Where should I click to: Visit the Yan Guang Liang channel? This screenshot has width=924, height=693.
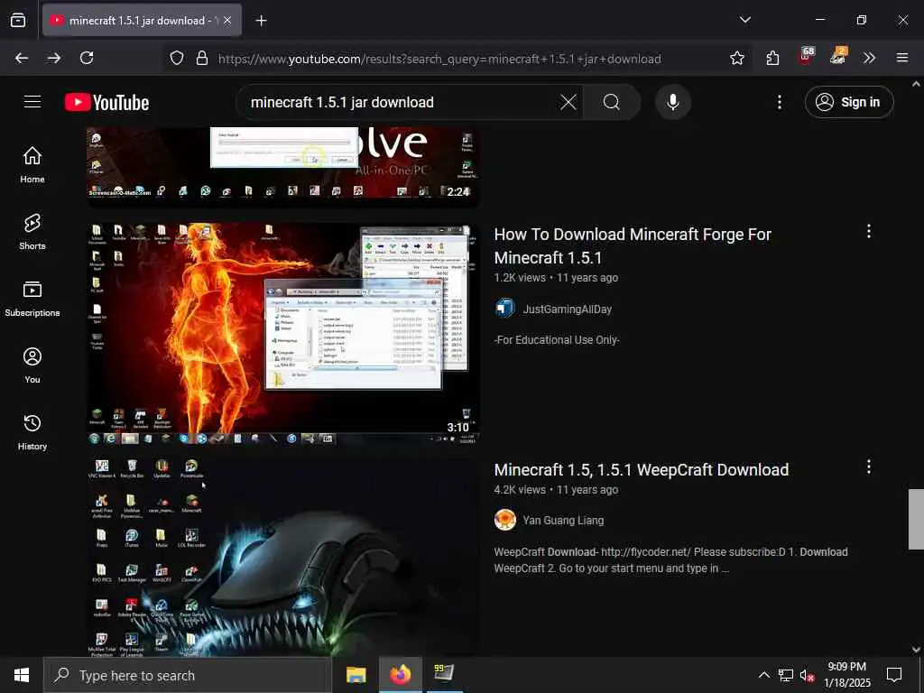563,521
